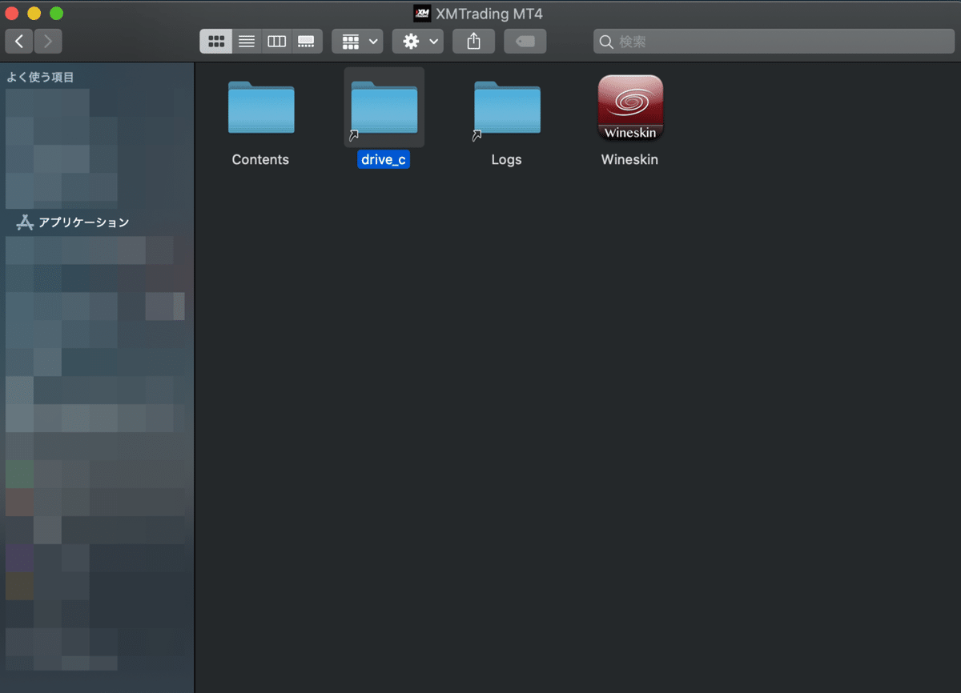Click the Edit Tags toolbar button
This screenshot has height=693, width=961.
point(525,42)
